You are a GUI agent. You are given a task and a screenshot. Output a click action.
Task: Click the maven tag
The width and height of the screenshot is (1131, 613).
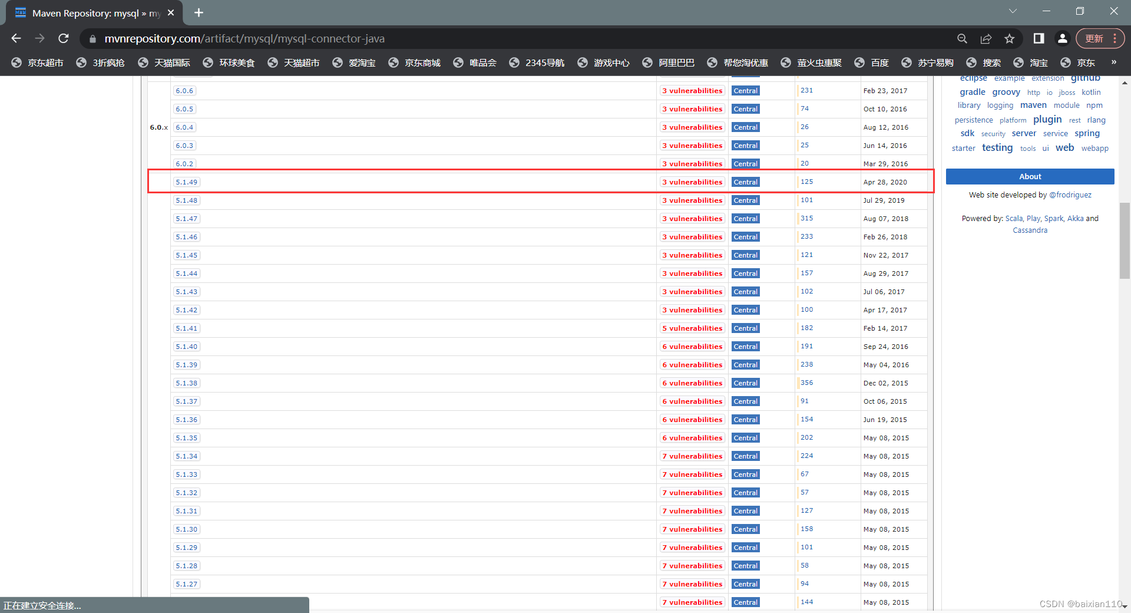(x=1033, y=105)
